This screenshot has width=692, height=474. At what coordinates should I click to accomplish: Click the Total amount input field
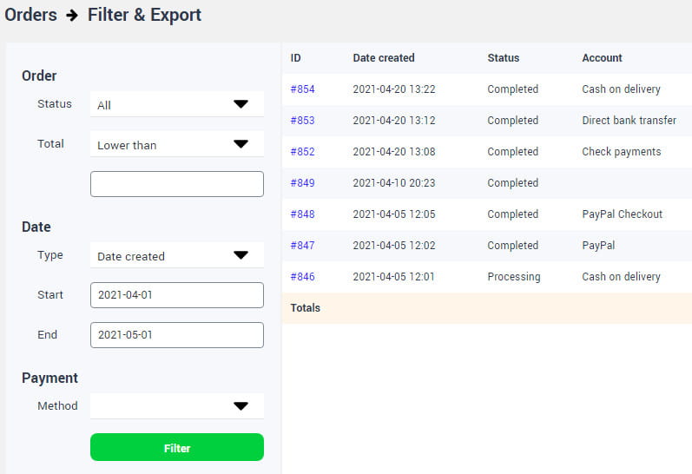point(176,184)
